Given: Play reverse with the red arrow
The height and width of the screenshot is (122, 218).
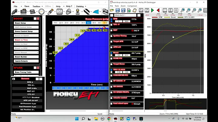Looking at the screenshot, I should [x=158, y=10].
